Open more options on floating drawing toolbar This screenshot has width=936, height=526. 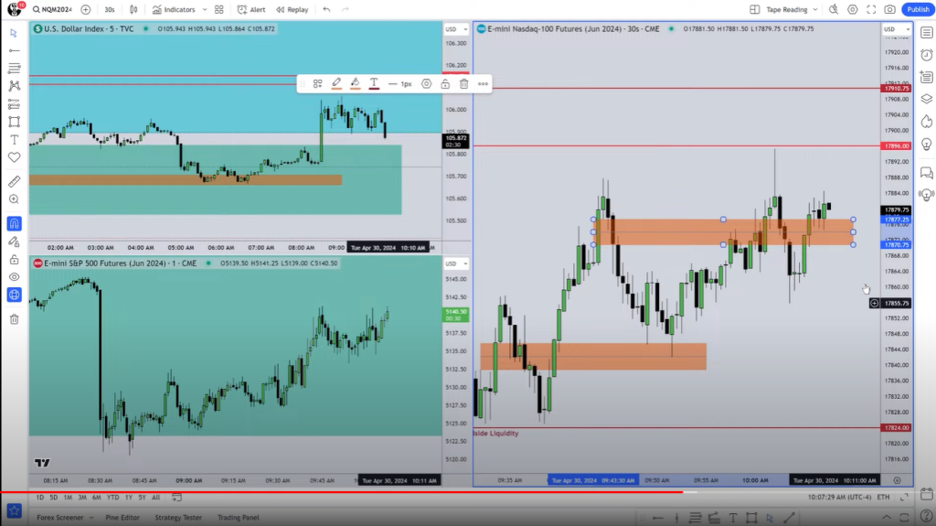coord(483,83)
